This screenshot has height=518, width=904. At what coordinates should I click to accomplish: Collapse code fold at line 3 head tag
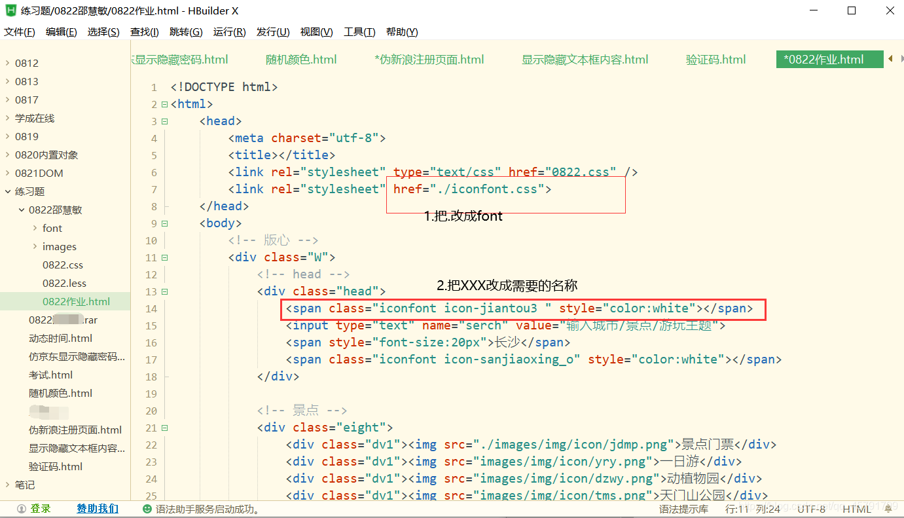coord(164,121)
